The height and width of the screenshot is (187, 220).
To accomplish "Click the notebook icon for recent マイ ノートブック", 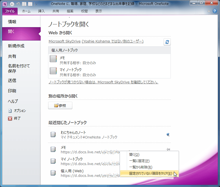I will [x=53, y=161].
